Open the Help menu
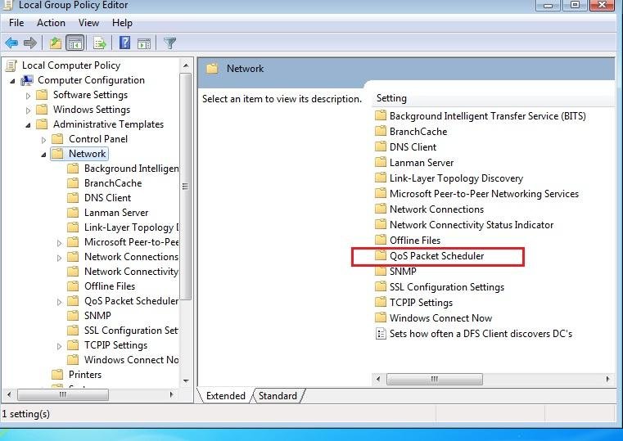The image size is (623, 441). [122, 23]
